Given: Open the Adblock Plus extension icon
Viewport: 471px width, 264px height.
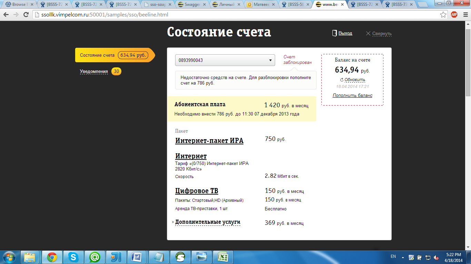Looking at the screenshot, I should [454, 14].
